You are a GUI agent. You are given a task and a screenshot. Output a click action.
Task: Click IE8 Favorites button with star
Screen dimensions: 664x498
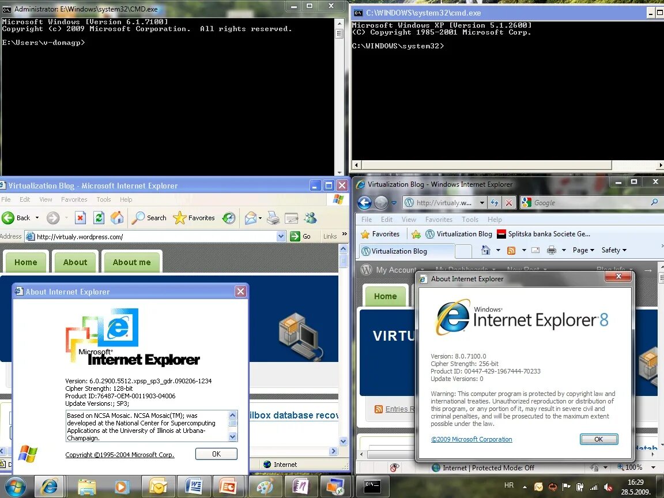click(x=380, y=234)
